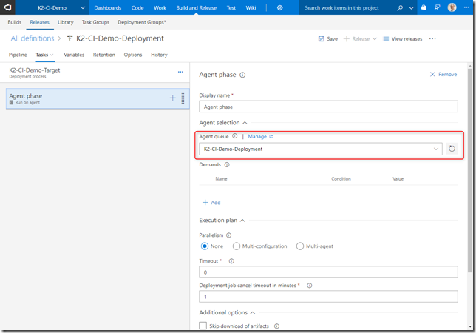Image resolution: width=476 pixels, height=333 pixels.
Task: Open the Code hub
Action: pyautogui.click(x=137, y=7)
